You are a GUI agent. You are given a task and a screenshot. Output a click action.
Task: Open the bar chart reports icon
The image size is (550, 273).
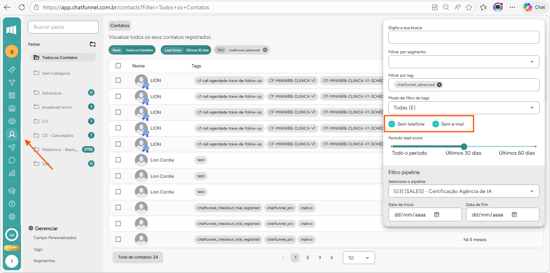coord(12,173)
